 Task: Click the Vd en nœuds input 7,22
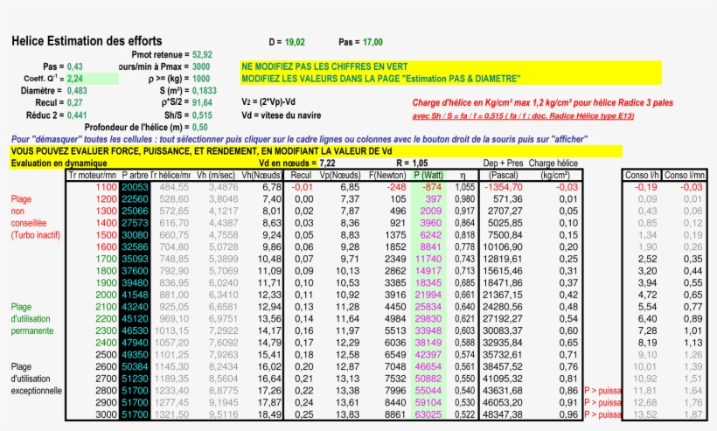tap(327, 163)
